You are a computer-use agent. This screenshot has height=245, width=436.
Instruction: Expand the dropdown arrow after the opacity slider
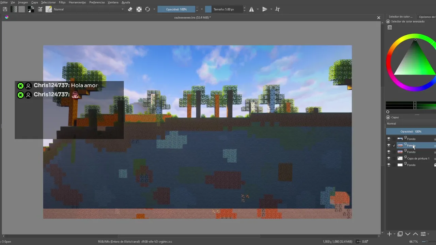pyautogui.click(x=202, y=9)
